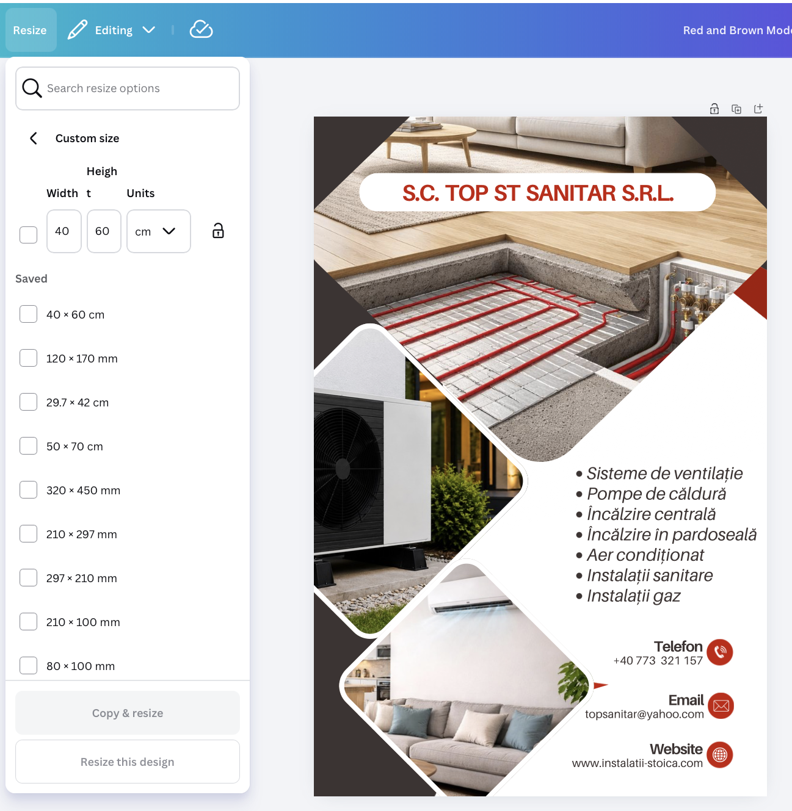Image resolution: width=792 pixels, height=811 pixels.
Task: Lock the page using padlock icon
Action: pyautogui.click(x=714, y=109)
